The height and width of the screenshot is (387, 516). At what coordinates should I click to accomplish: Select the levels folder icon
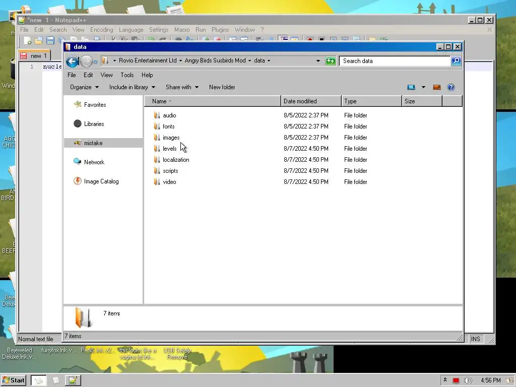pyautogui.click(x=157, y=149)
